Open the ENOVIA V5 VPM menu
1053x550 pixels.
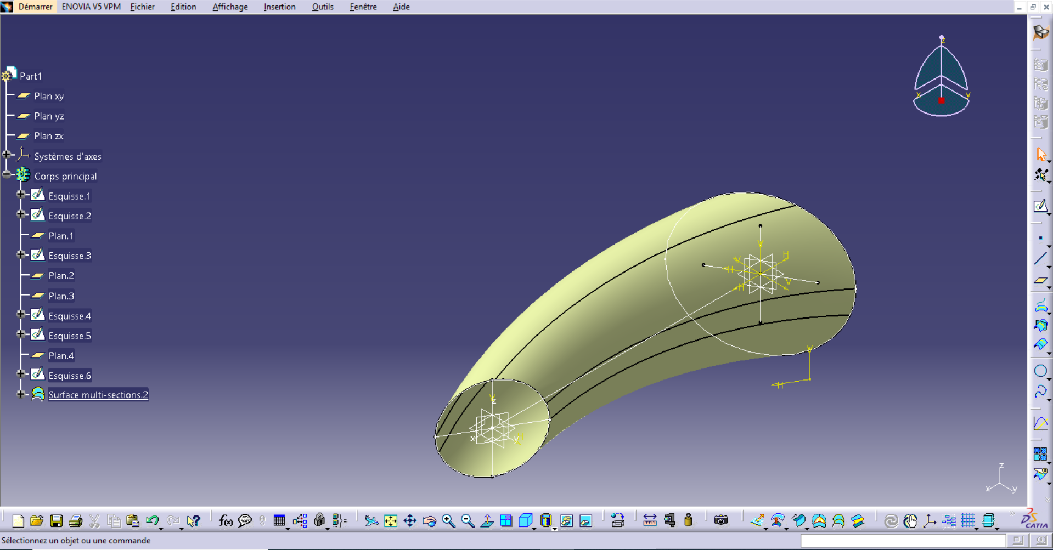tap(91, 7)
